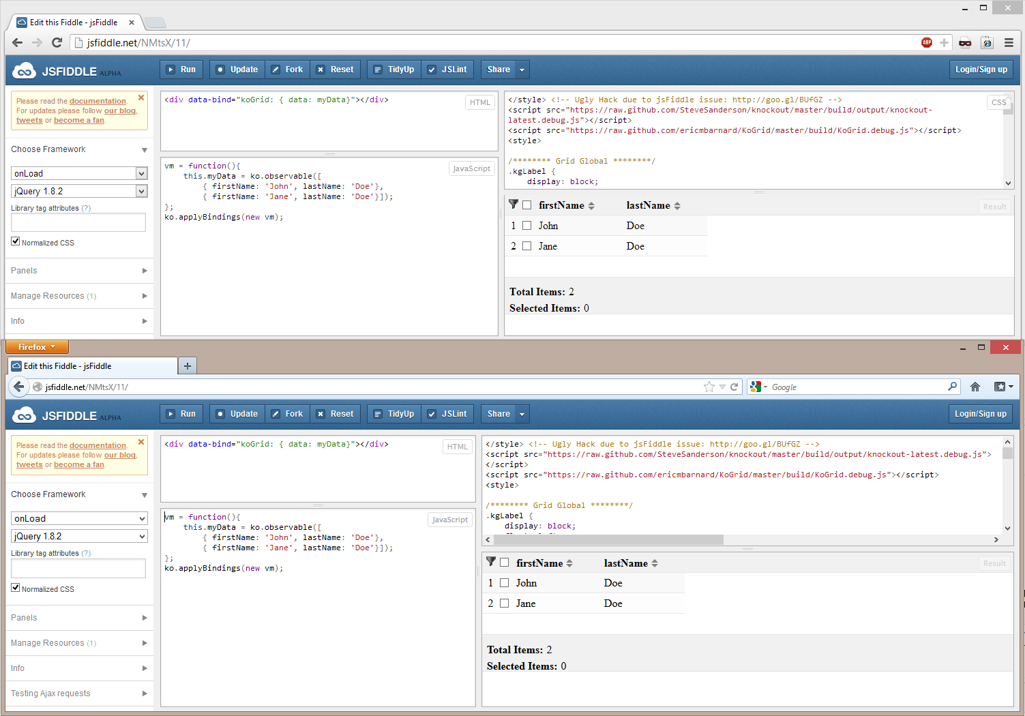1025x716 pixels.
Task: Check the Jane row checkbox in Firefox grid
Action: point(504,603)
